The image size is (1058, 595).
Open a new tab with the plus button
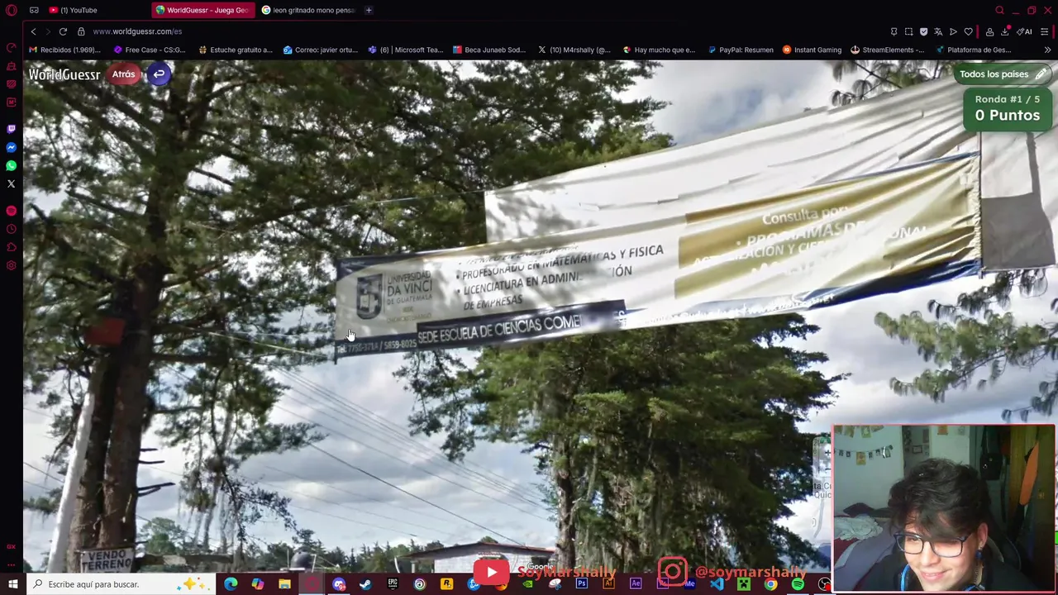coord(369,10)
